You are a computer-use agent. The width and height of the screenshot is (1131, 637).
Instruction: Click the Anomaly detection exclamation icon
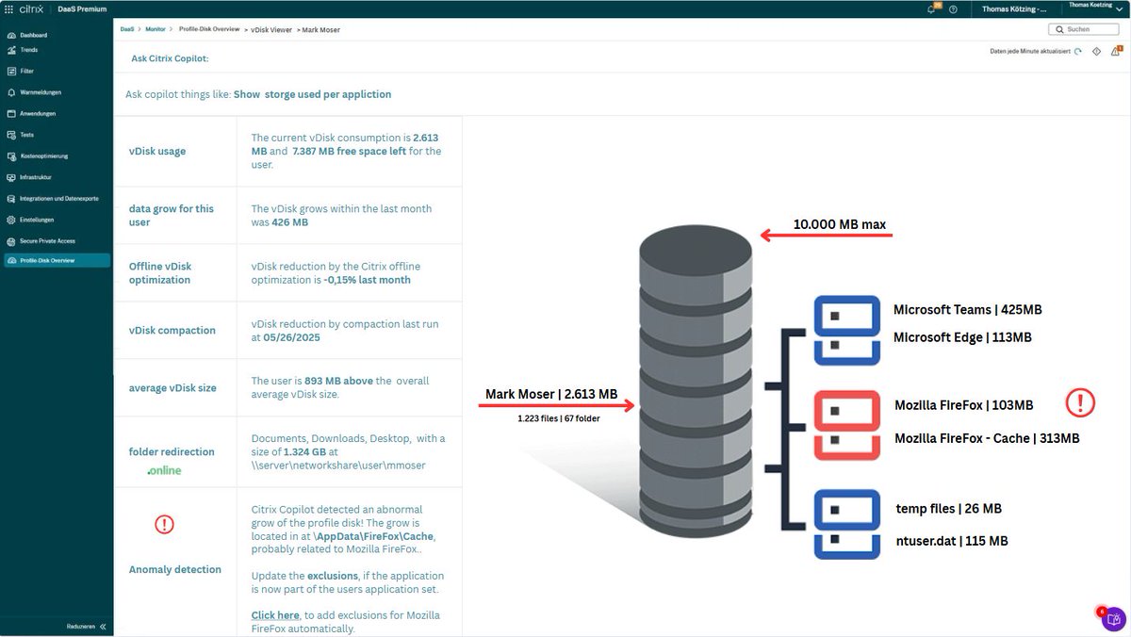coord(164,524)
